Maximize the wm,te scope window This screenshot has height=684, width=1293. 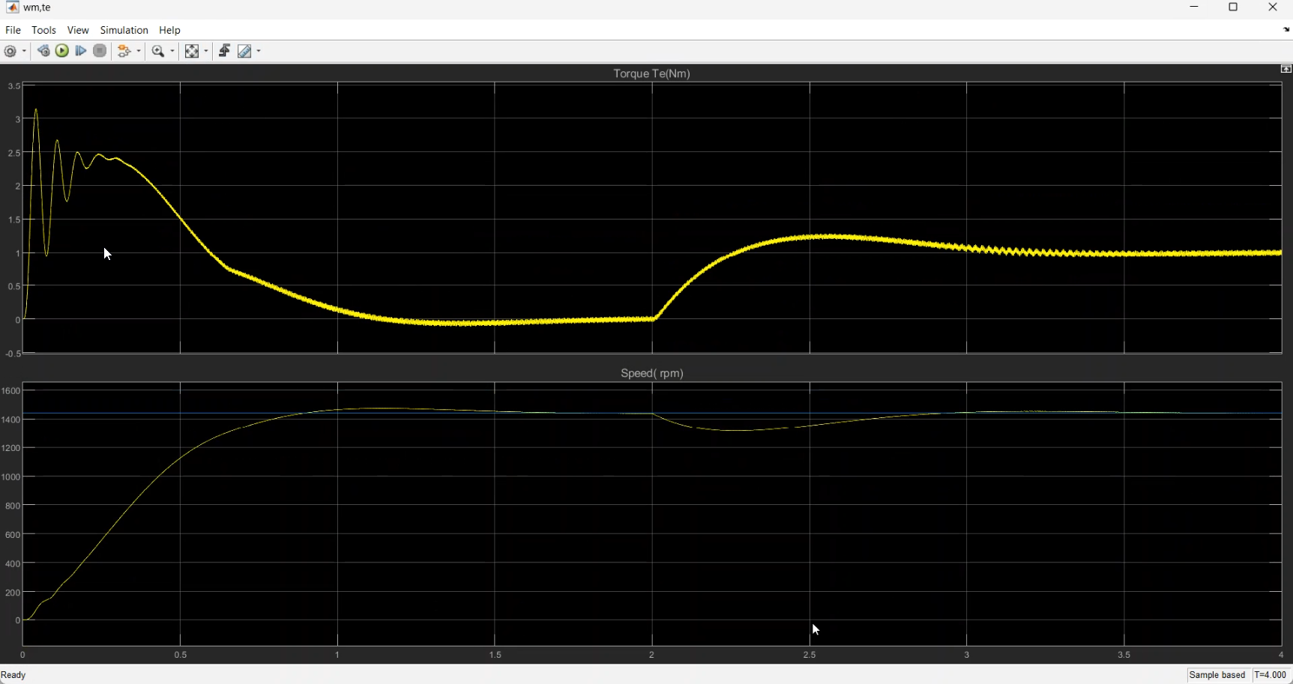(x=1233, y=7)
